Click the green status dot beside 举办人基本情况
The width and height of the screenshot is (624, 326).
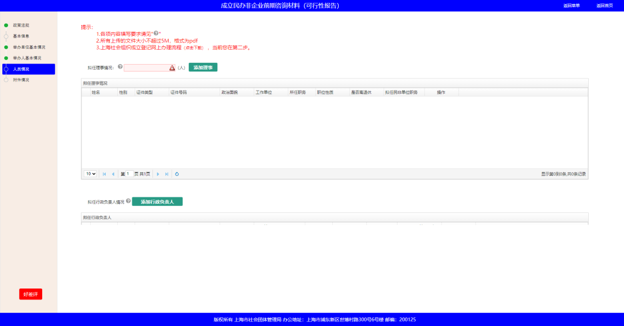pos(6,58)
